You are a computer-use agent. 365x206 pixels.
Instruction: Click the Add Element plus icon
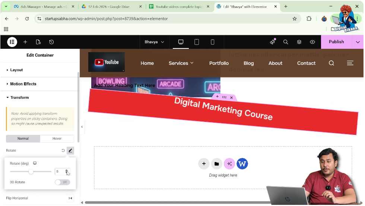tap(25, 42)
